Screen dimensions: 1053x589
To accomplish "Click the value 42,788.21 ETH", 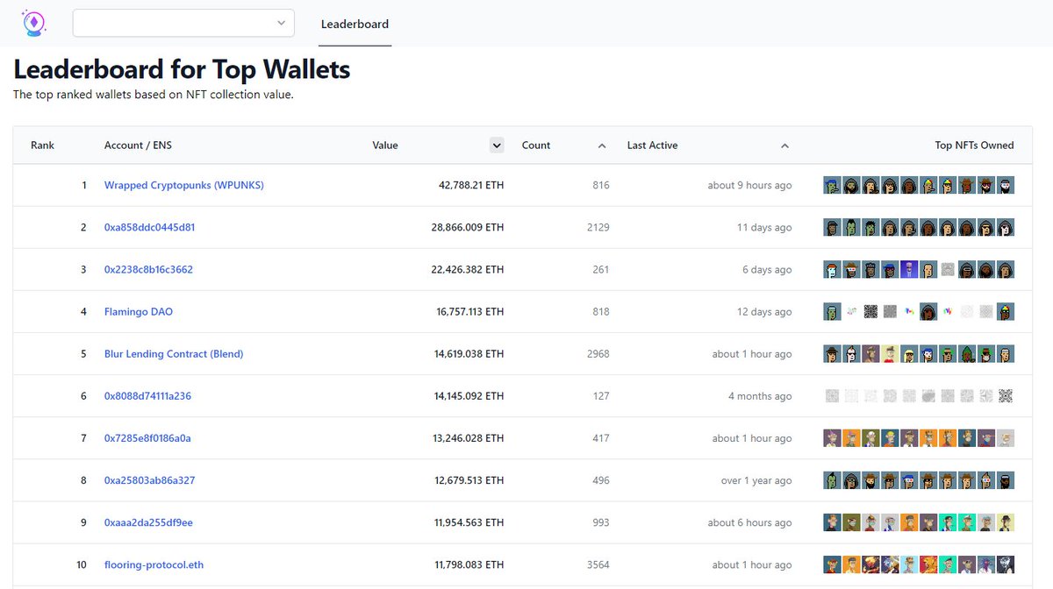I will 471,186.
